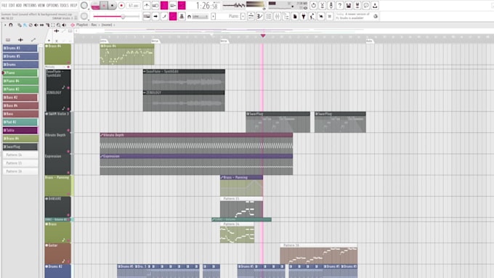Click the stop transport button

tap(112, 5)
